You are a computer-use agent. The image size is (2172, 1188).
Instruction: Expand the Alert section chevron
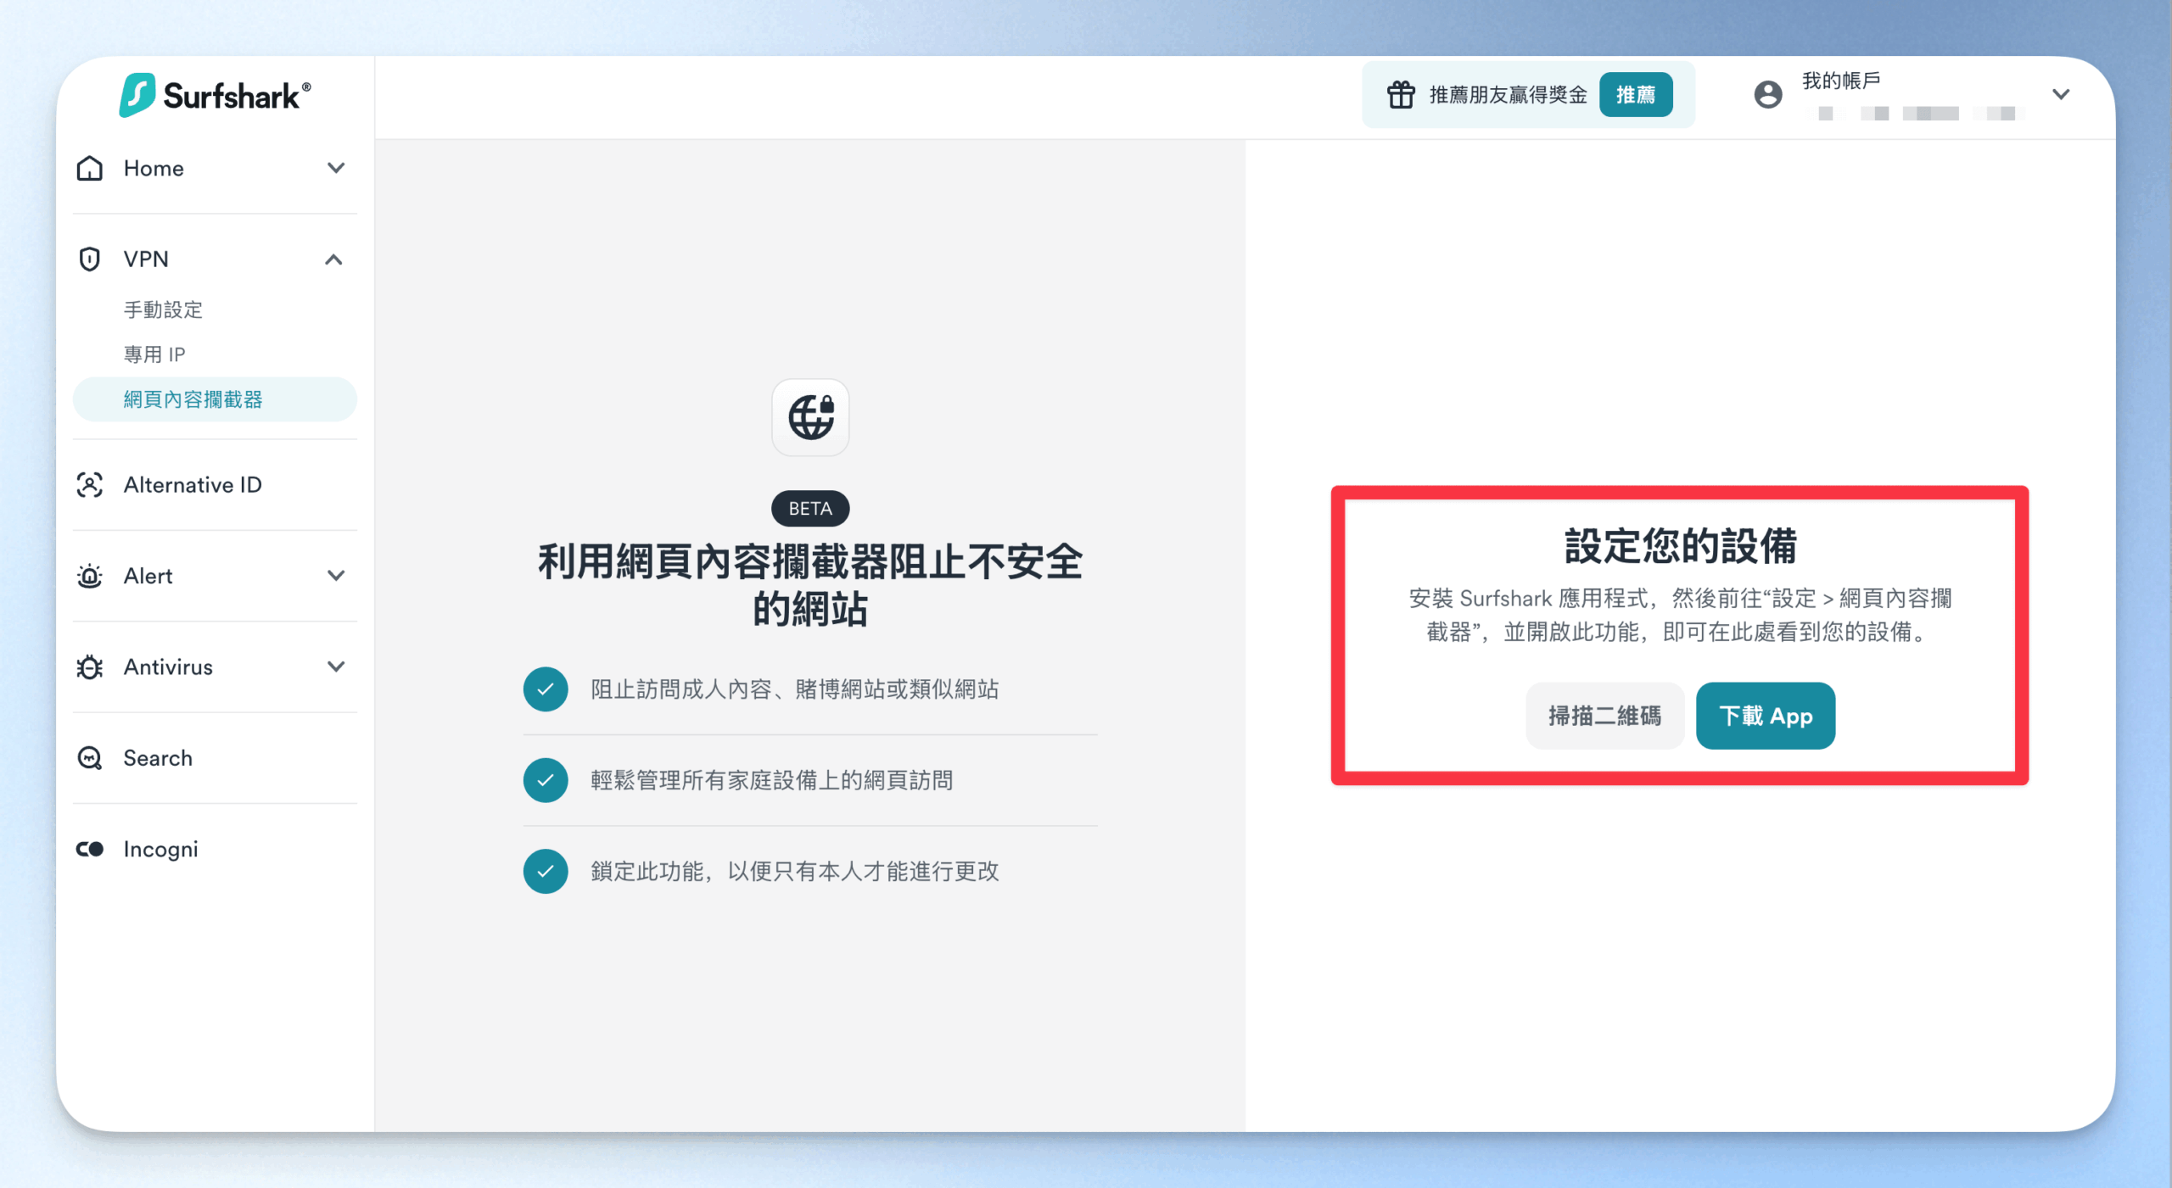(336, 576)
